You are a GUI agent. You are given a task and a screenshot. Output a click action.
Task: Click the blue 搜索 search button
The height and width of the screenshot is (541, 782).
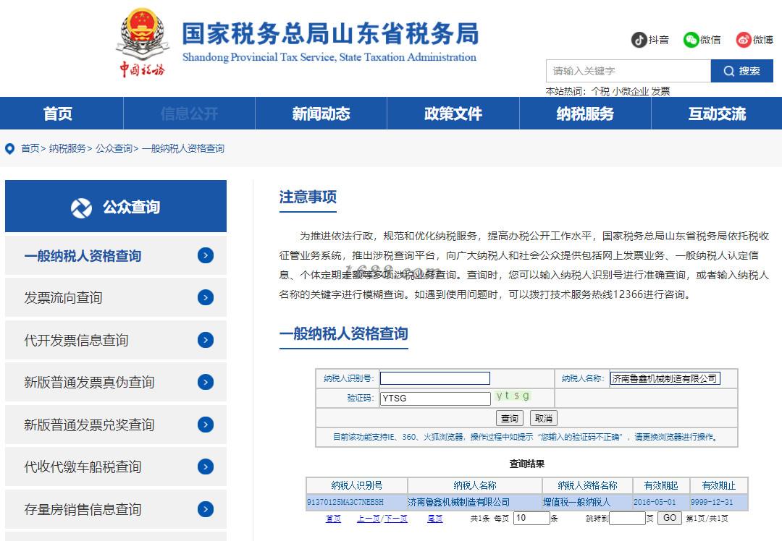(x=742, y=71)
